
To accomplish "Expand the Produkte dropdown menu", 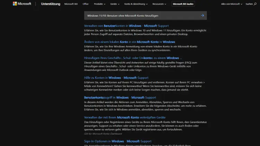I will (99, 4).
